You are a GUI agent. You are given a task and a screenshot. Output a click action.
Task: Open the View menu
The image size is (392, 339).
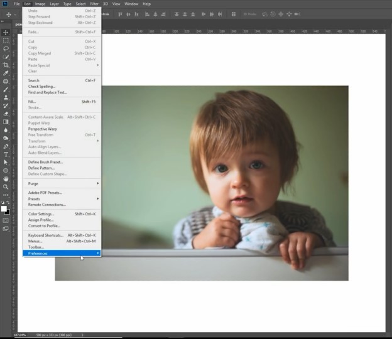click(116, 4)
